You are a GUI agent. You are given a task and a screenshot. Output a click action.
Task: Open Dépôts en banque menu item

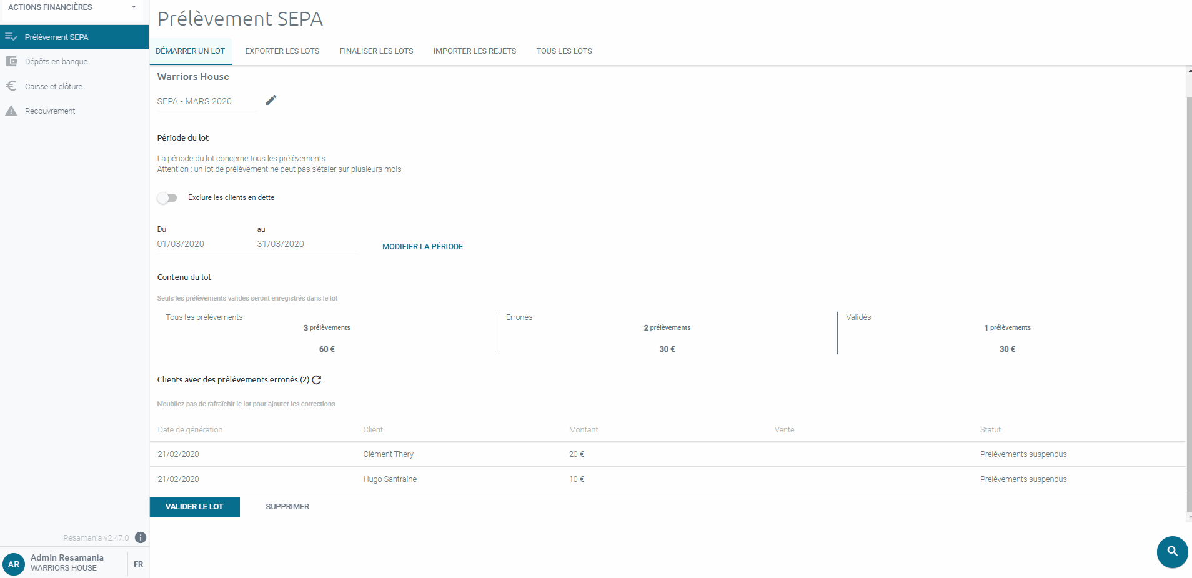click(x=74, y=61)
